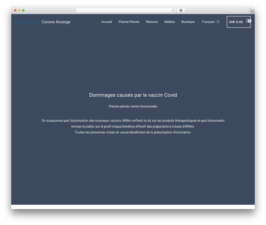Open the CHF 0.00 cart button
Screen dimensions: 266x225
point(238,22)
